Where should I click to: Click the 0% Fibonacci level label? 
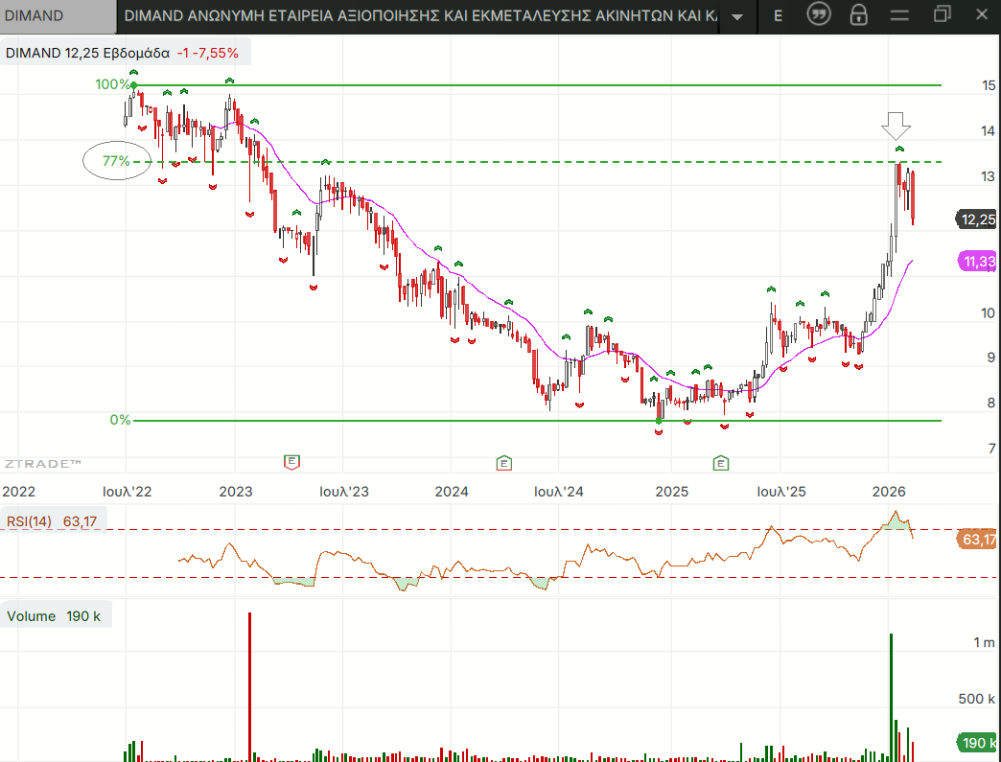tap(120, 420)
